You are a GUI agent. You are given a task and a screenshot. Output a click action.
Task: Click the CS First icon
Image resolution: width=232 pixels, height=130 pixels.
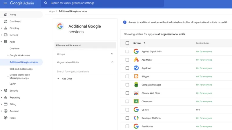point(136,110)
